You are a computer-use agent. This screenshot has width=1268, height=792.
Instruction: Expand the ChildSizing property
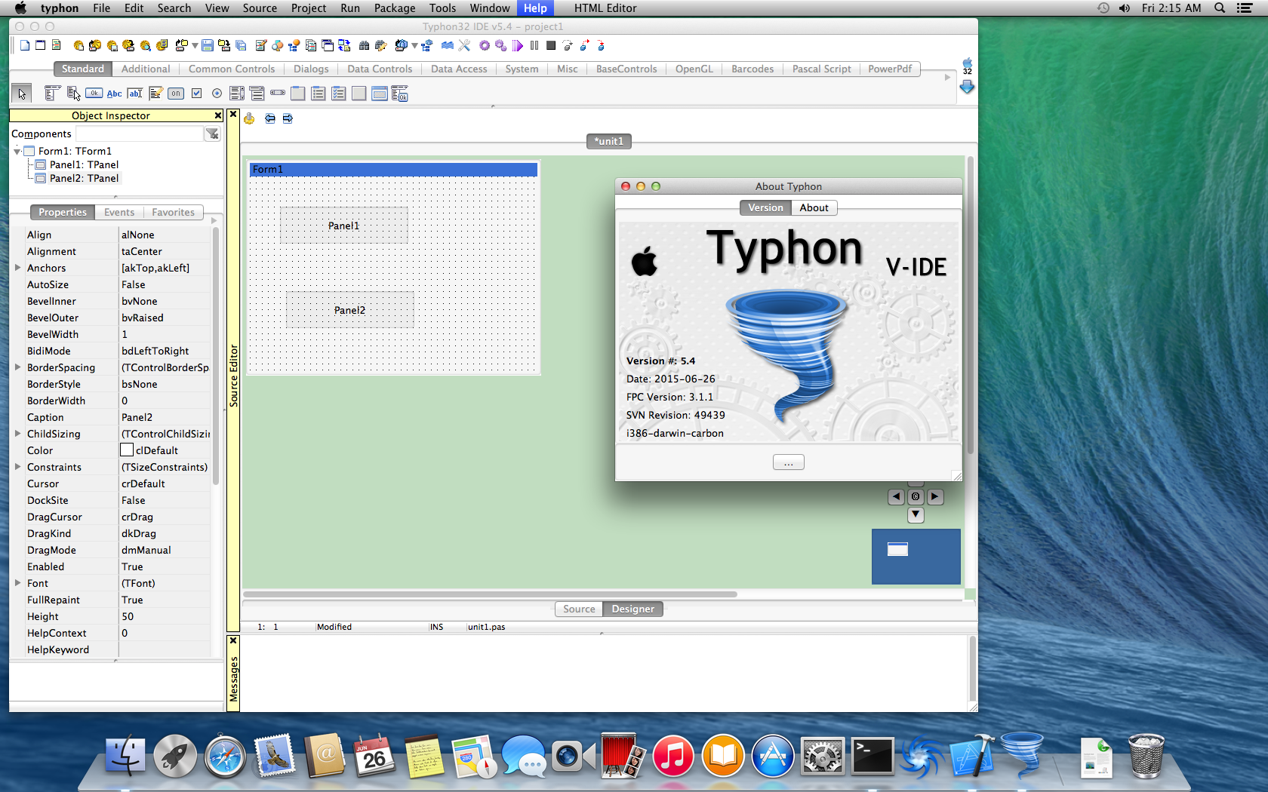(17, 434)
